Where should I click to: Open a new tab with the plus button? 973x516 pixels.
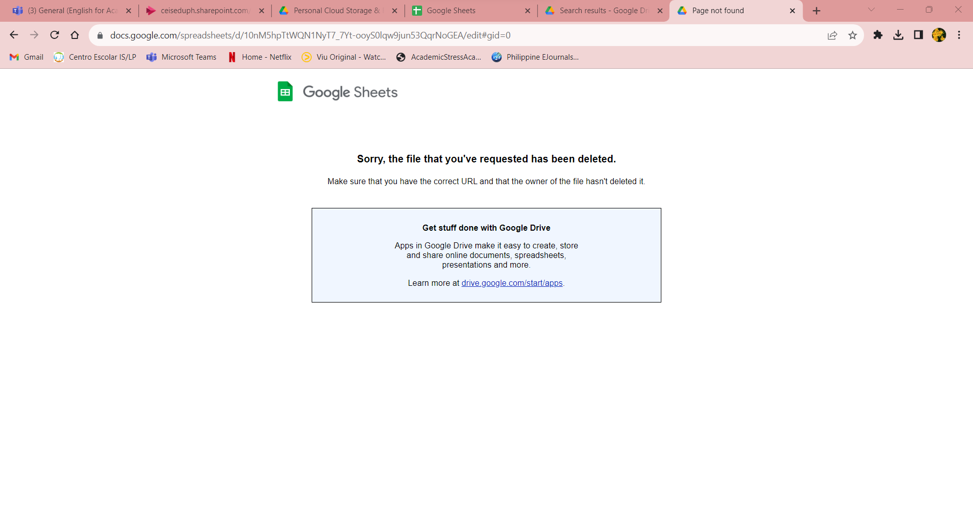click(x=816, y=11)
